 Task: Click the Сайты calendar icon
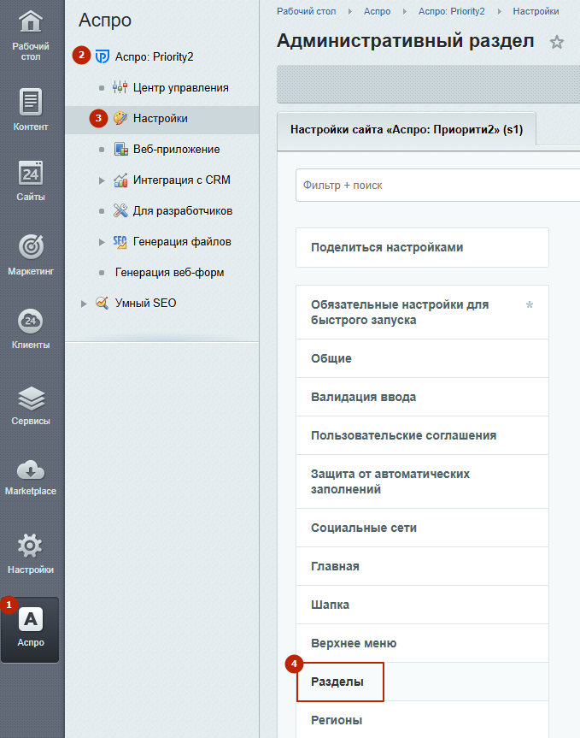click(32, 173)
